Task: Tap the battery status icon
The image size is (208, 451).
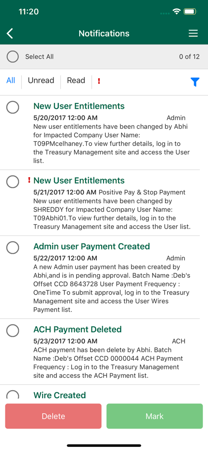Action: point(190,12)
